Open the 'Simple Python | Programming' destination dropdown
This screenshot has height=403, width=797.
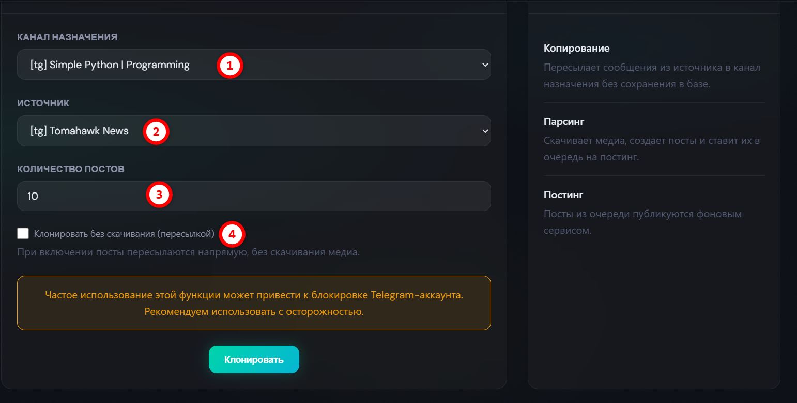coord(254,65)
